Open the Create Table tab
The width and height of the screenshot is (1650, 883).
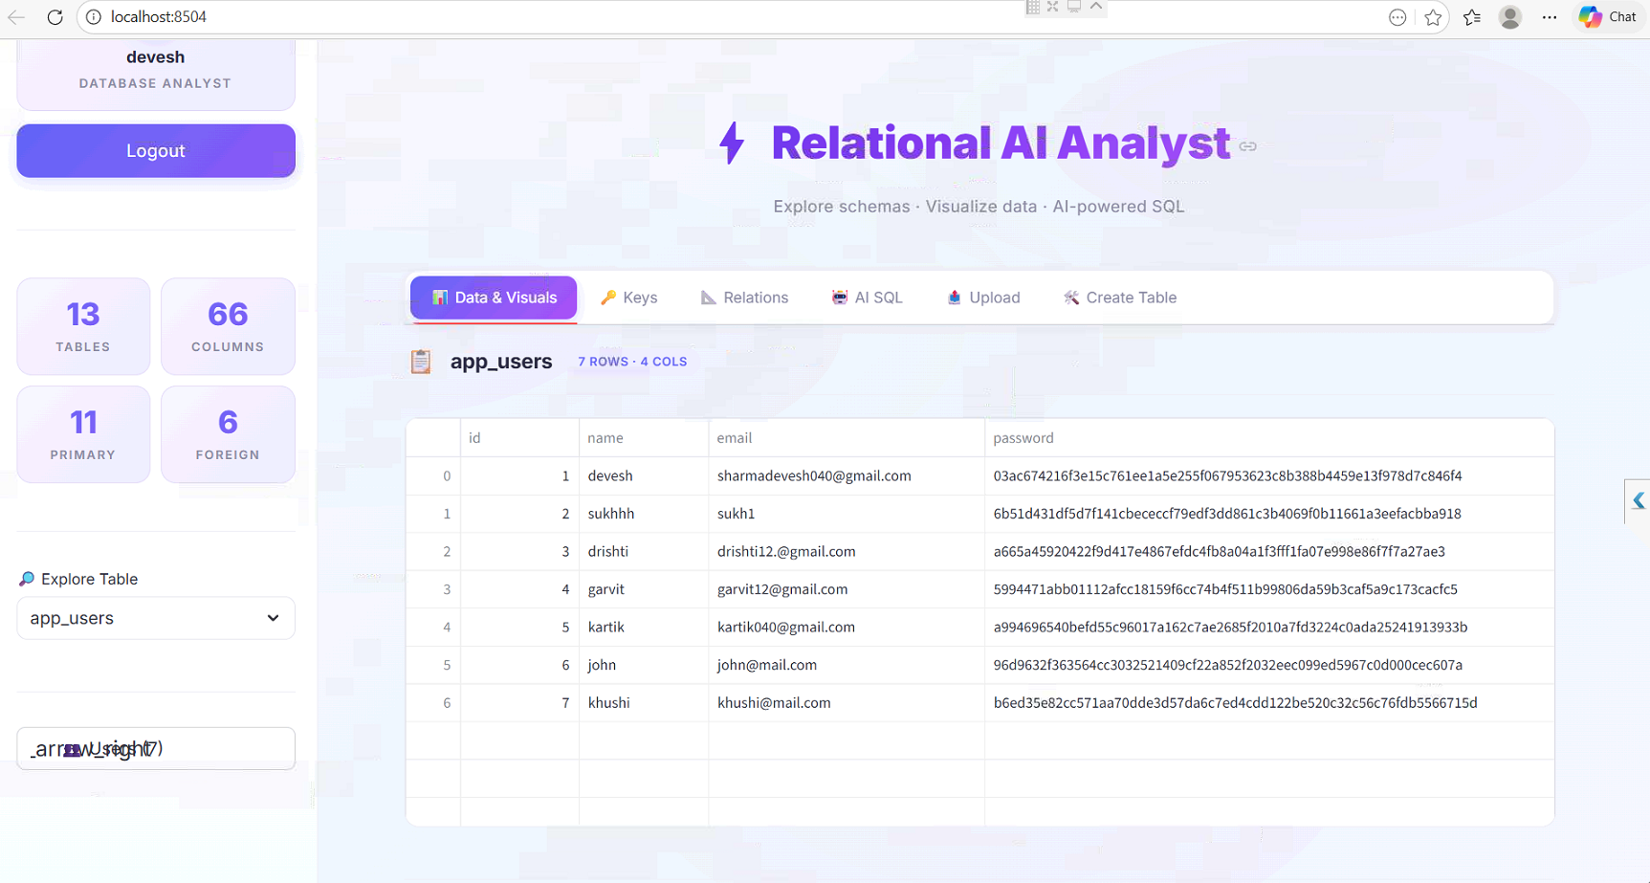click(x=1119, y=298)
